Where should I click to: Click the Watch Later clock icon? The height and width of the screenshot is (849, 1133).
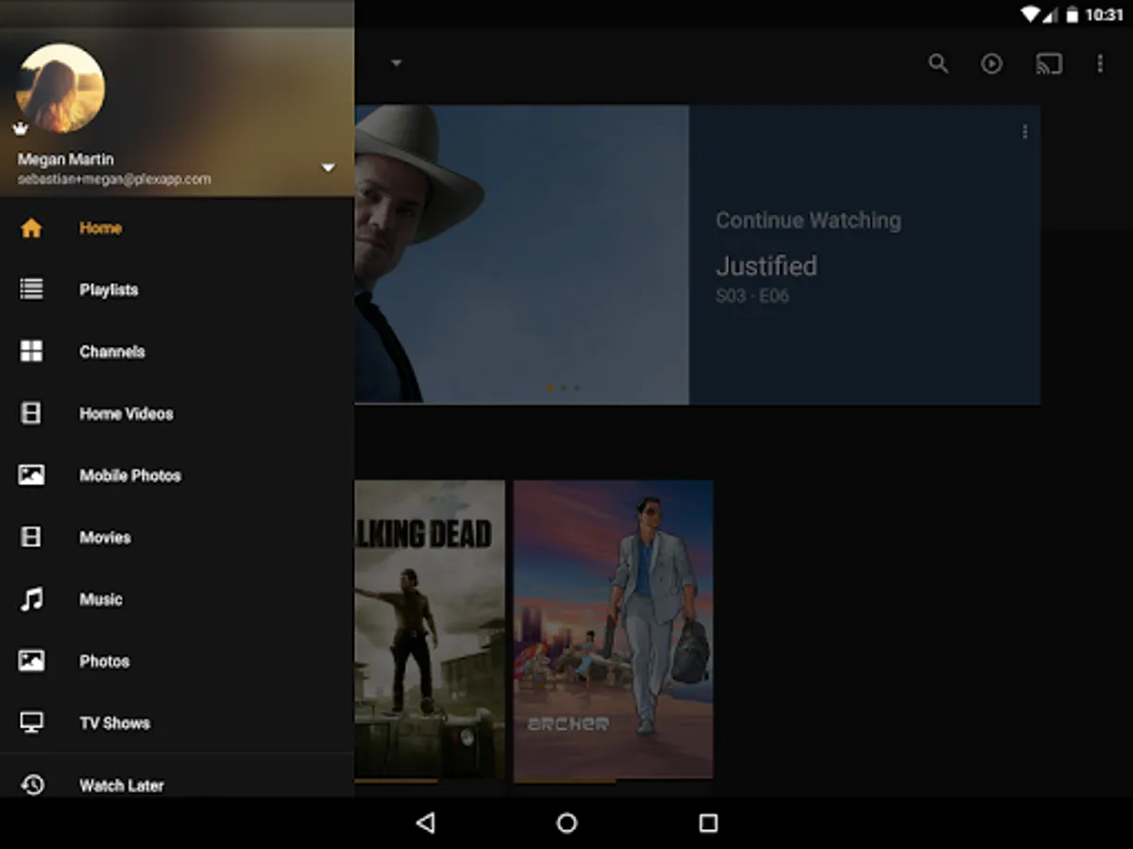tap(32, 785)
